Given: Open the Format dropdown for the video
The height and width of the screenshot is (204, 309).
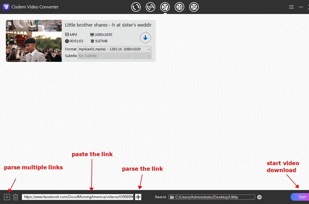Looking at the screenshot, I should click(x=114, y=49).
